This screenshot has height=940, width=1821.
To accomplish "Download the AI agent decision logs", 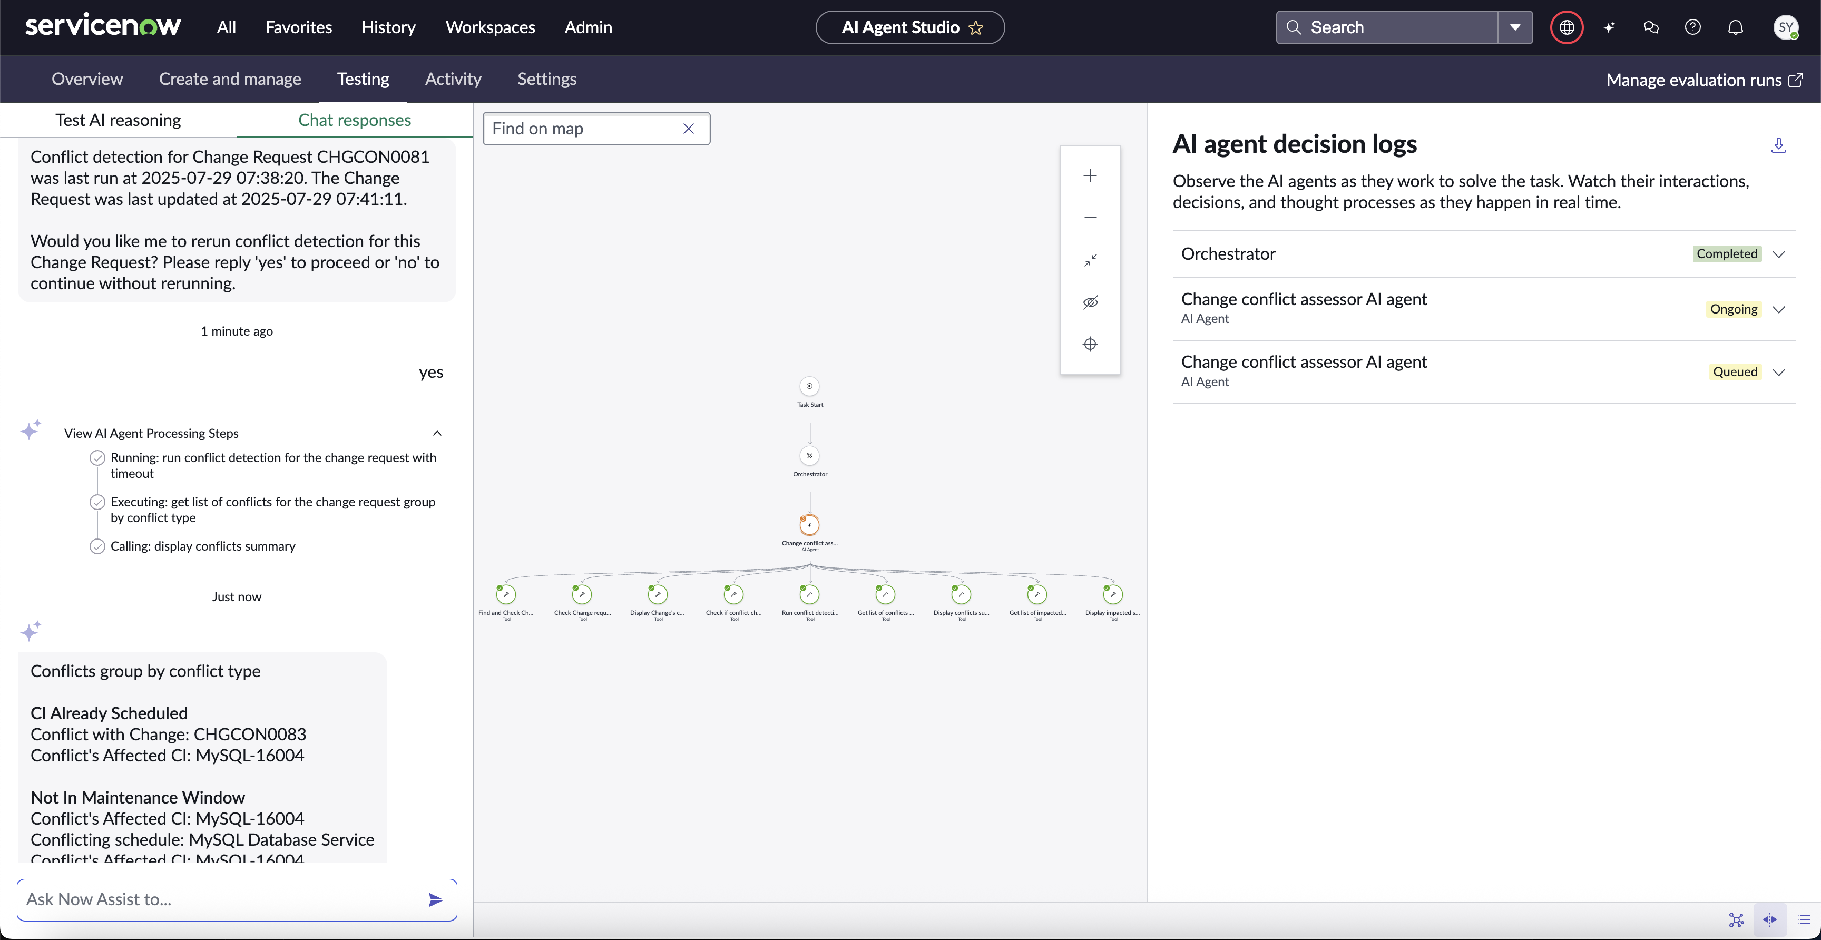I will (x=1779, y=145).
